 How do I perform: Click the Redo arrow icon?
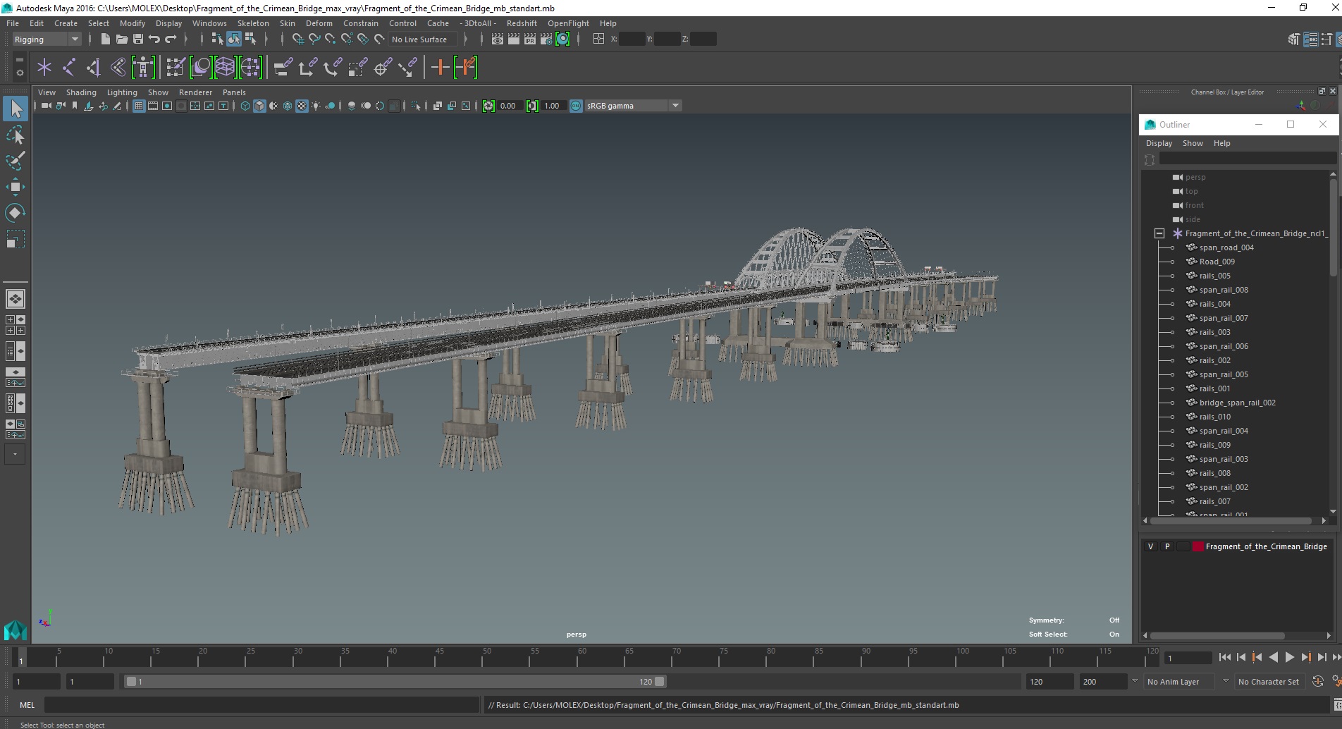pos(171,39)
